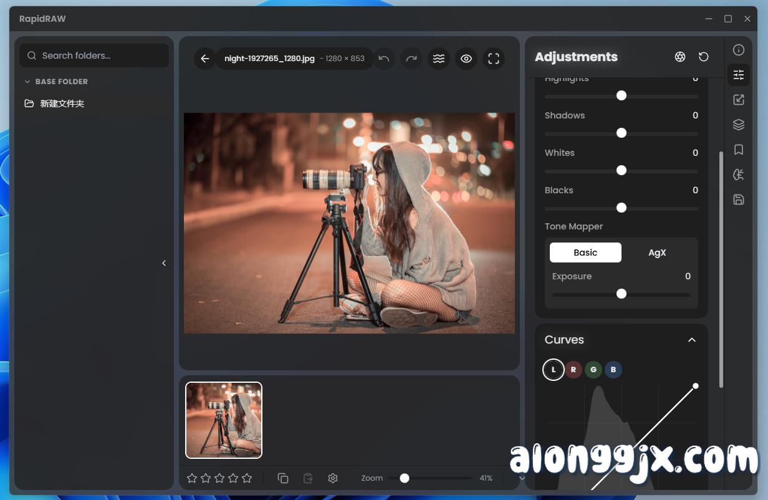Open the Crop and transform panel
This screenshot has width=768, height=500.
(x=739, y=100)
